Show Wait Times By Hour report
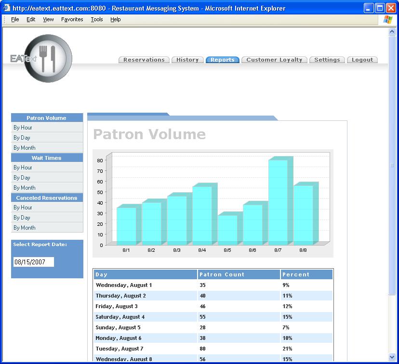This screenshot has height=364, width=399. [23, 168]
